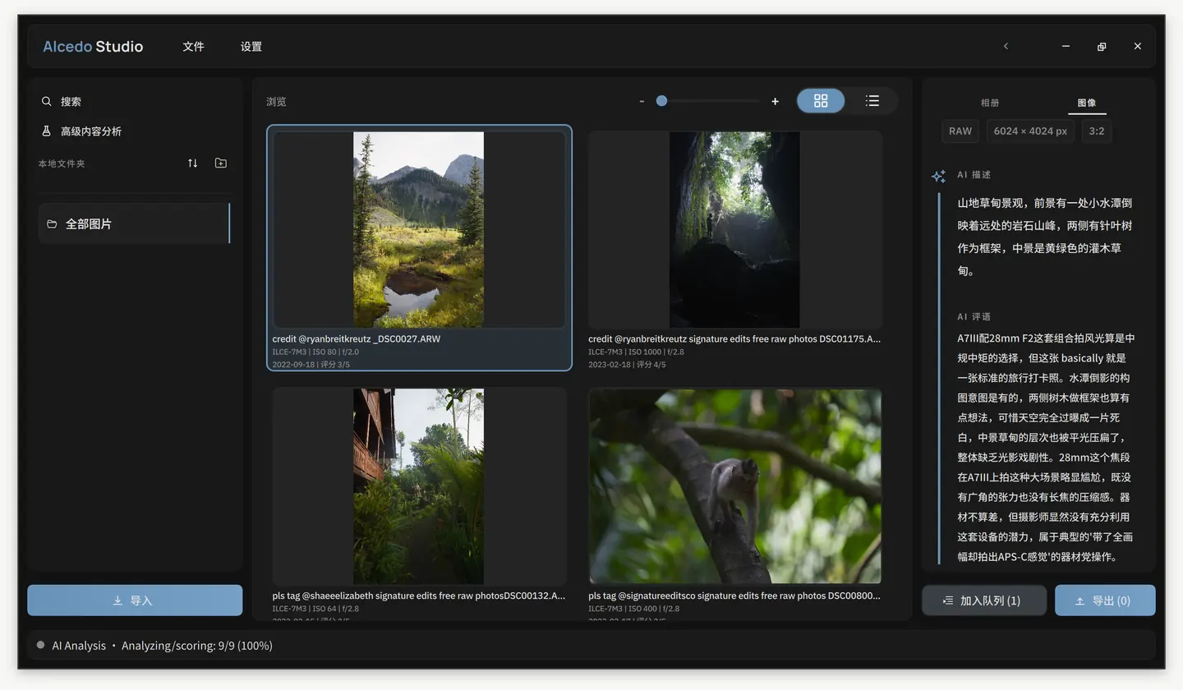Click the sort folders arrows icon
Image resolution: width=1183 pixels, height=690 pixels.
(192, 163)
